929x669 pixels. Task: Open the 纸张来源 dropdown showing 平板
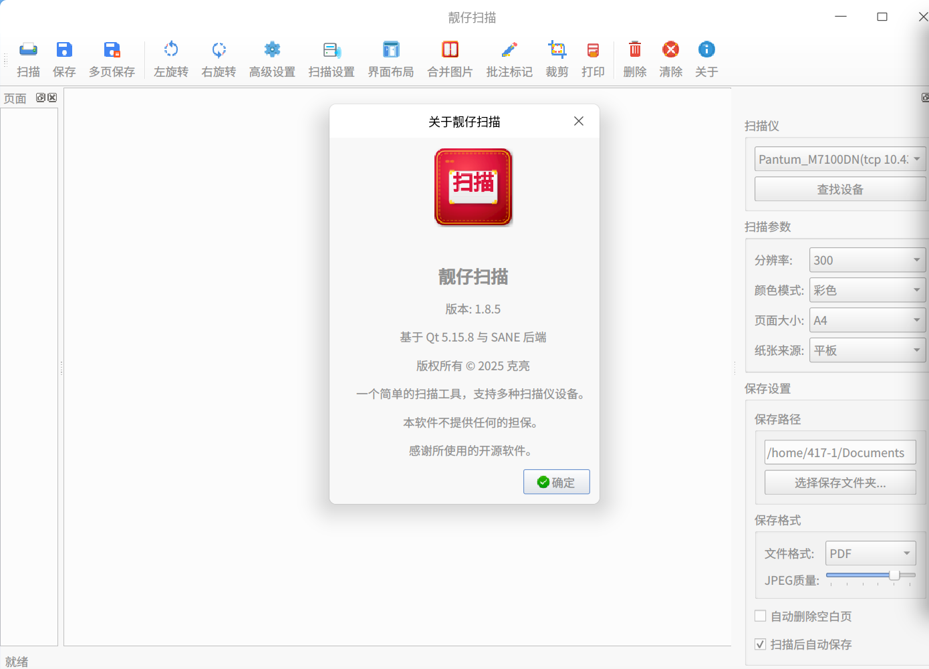coord(868,350)
